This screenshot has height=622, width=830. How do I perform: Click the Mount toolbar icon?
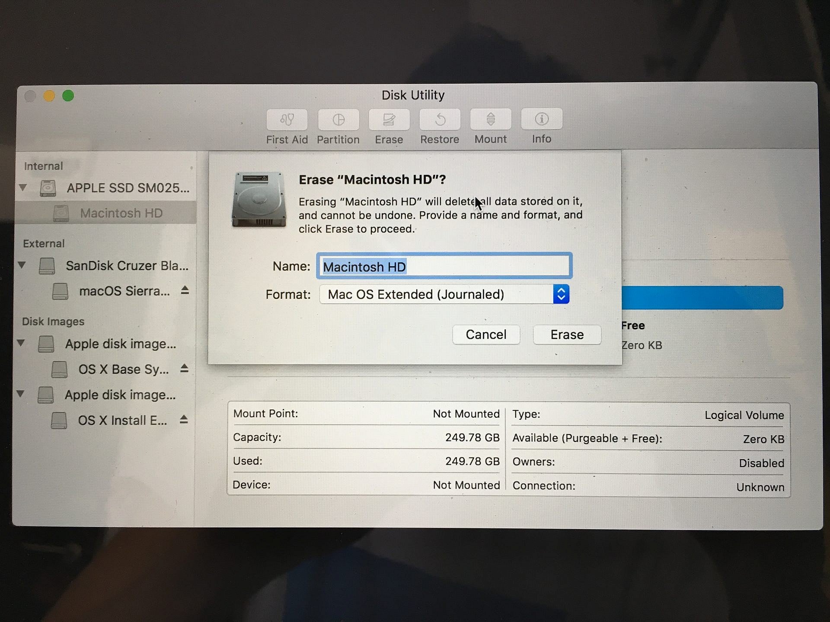pyautogui.click(x=491, y=119)
